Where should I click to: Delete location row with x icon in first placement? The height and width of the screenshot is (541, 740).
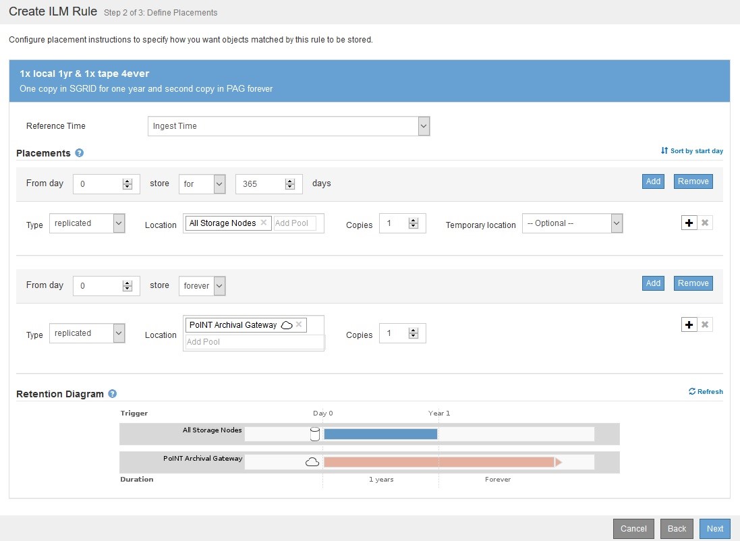705,223
